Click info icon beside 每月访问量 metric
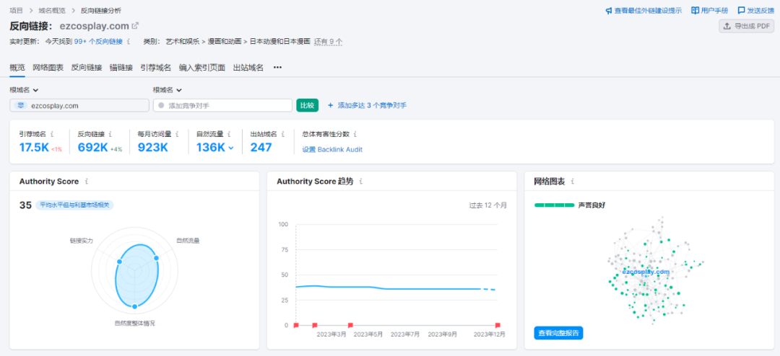This screenshot has height=356, width=780. pos(178,134)
